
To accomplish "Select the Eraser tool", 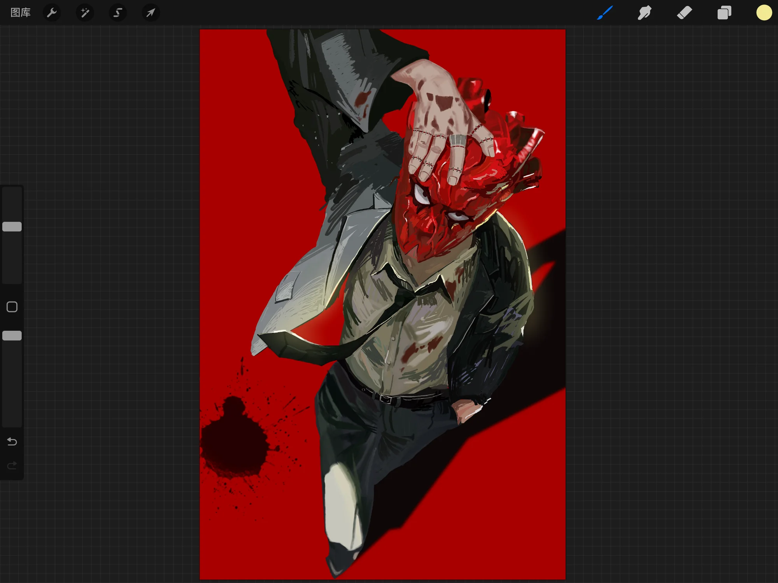I will (685, 13).
